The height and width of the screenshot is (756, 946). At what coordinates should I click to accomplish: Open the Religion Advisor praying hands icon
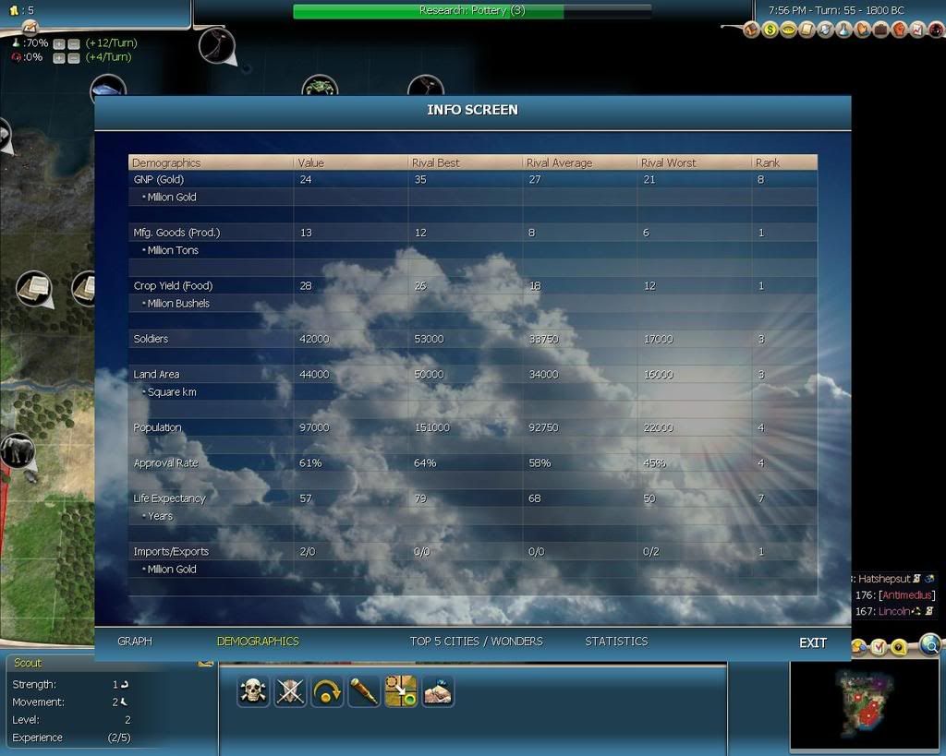[862, 30]
